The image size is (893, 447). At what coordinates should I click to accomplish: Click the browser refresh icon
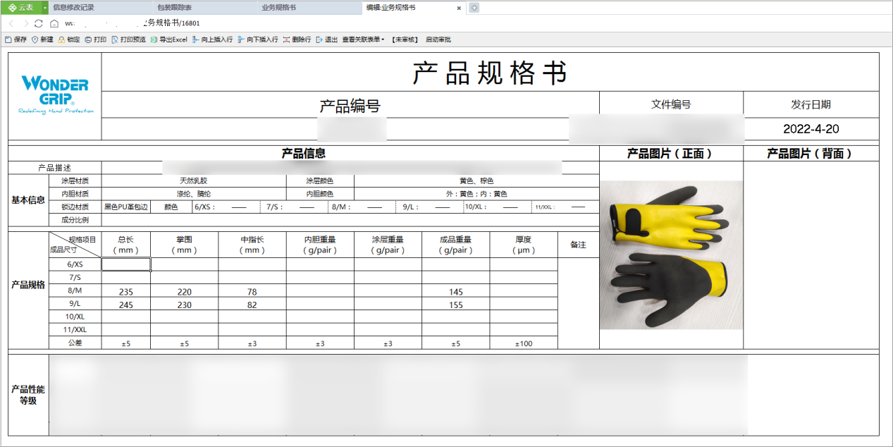click(39, 23)
